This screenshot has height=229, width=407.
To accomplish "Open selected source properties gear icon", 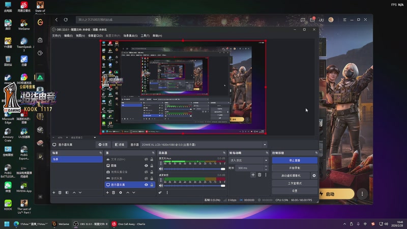I will click(121, 193).
